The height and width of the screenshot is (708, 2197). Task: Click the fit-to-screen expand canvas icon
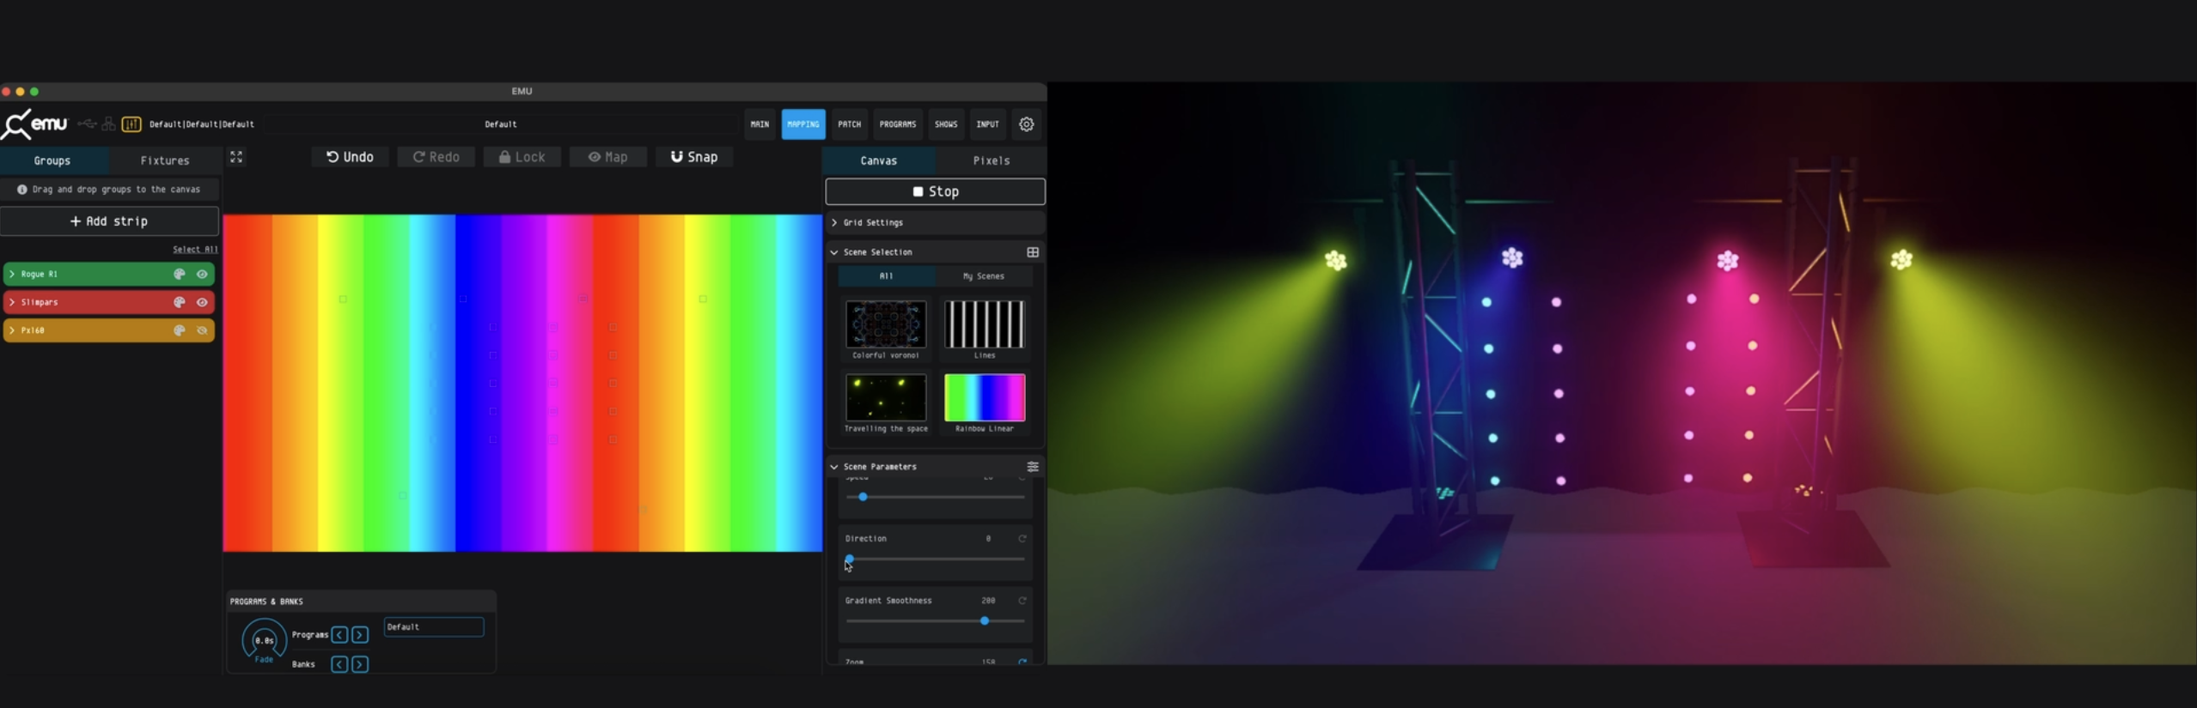(236, 157)
